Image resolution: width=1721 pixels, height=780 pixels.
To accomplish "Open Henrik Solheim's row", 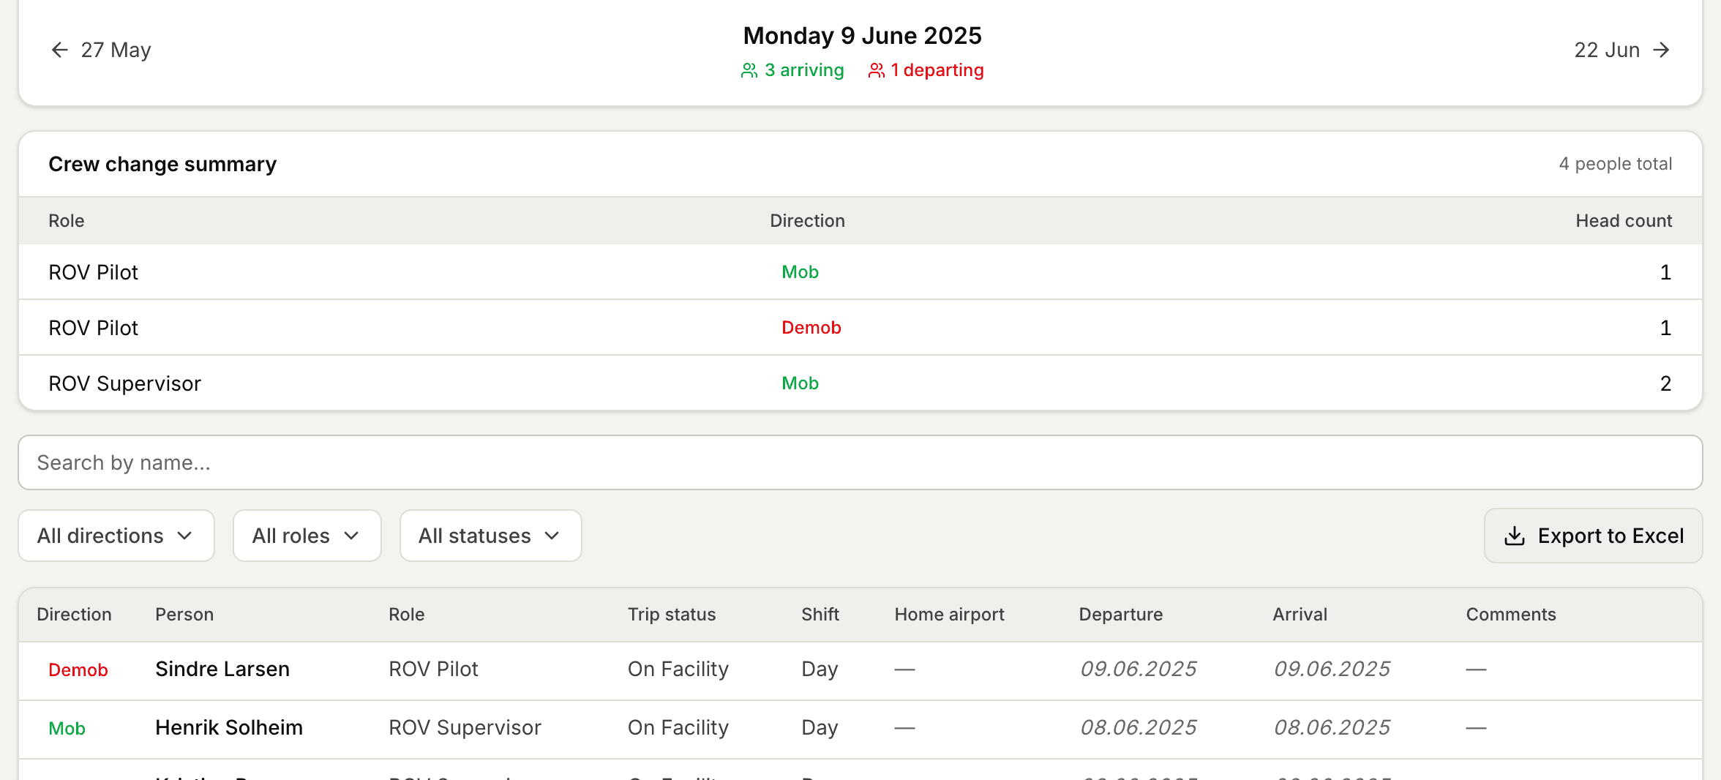I will point(861,729).
